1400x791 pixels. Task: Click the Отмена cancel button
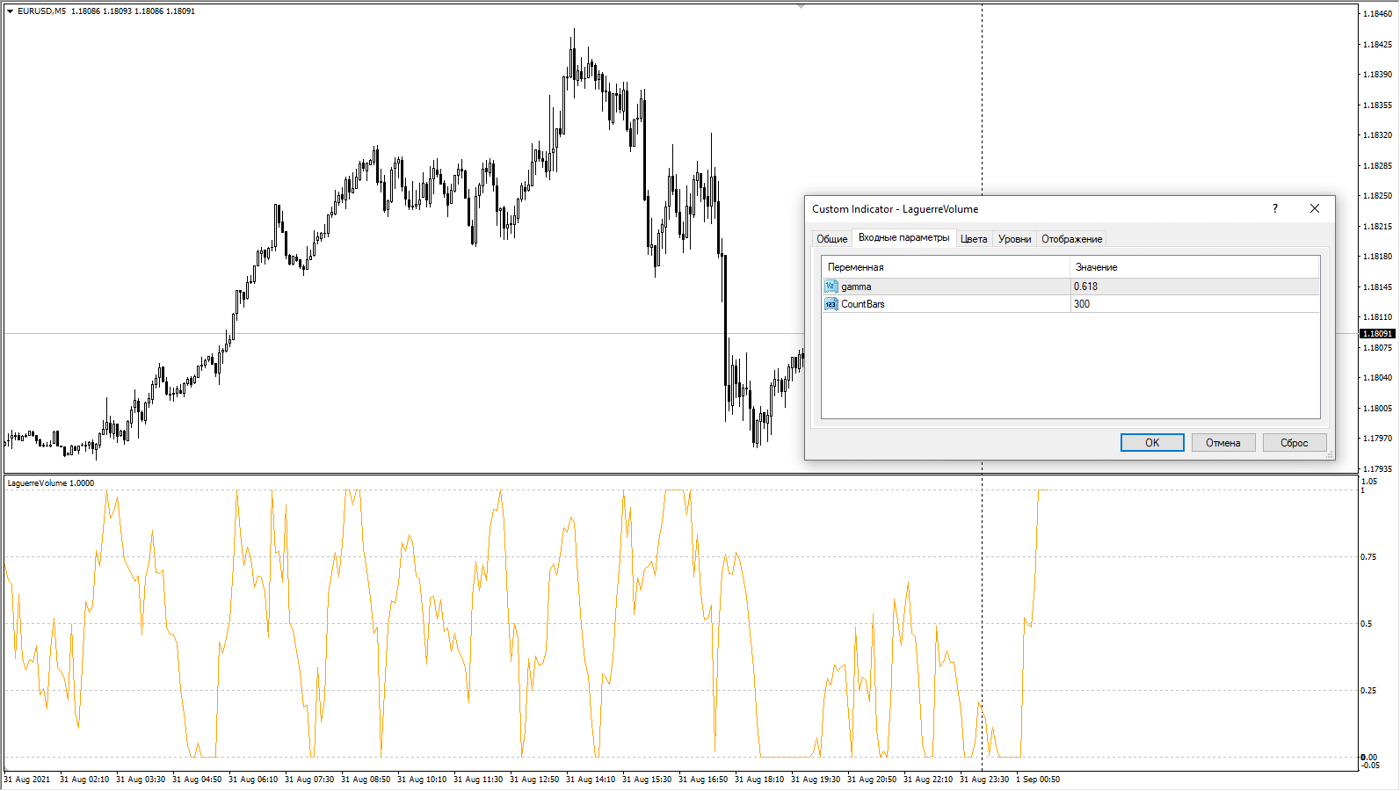[x=1222, y=443]
